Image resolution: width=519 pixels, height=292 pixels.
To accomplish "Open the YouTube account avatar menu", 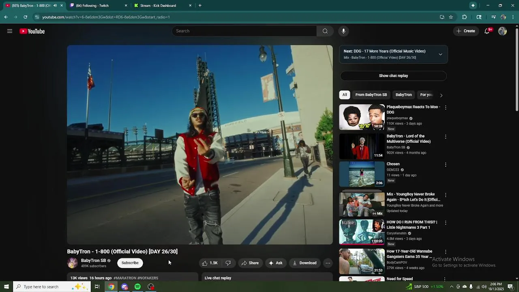I will click(x=502, y=31).
